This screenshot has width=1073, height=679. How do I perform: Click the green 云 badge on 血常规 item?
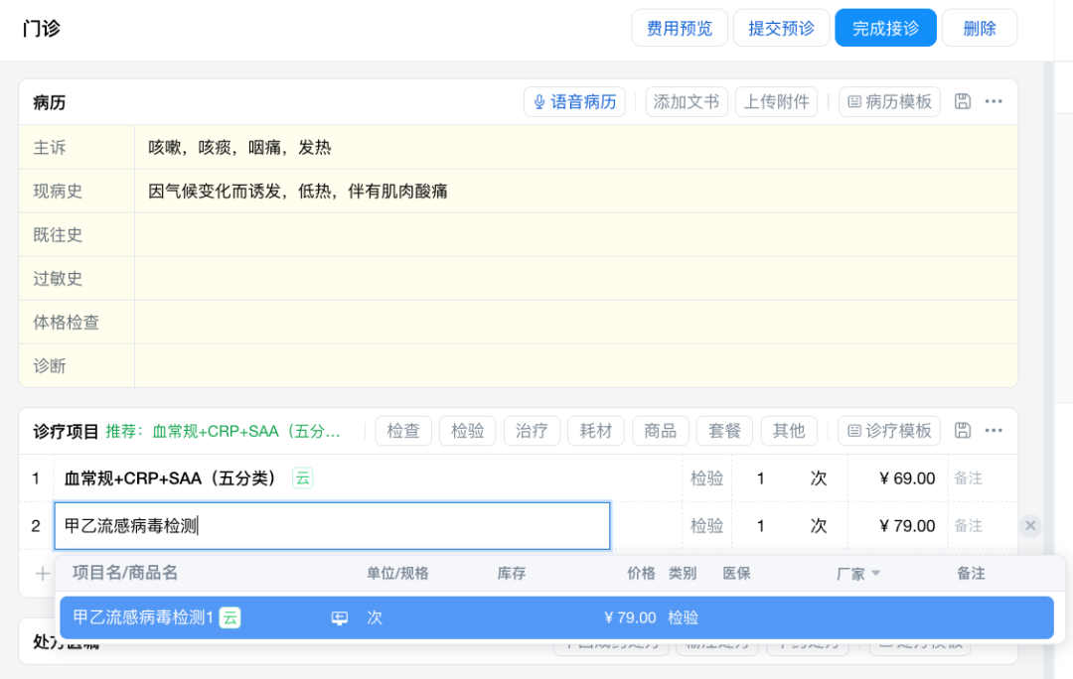(x=302, y=478)
